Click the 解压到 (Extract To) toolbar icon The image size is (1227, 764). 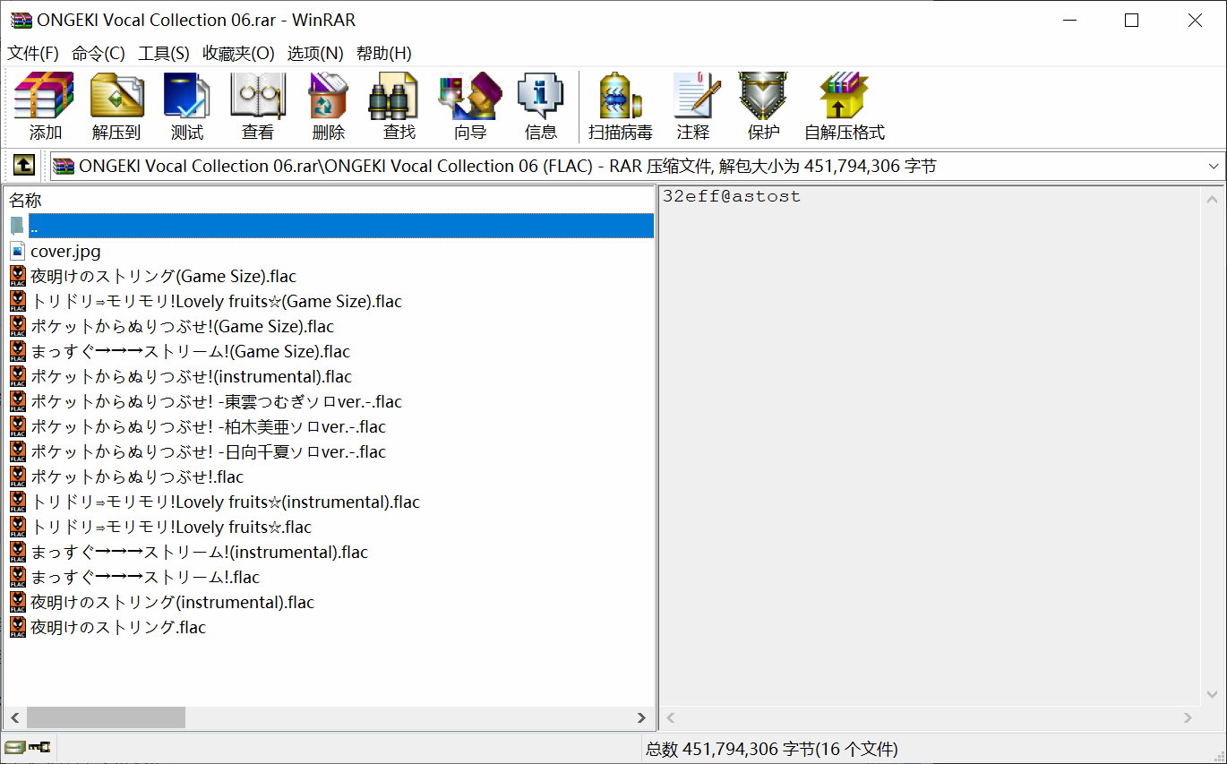[x=116, y=106]
